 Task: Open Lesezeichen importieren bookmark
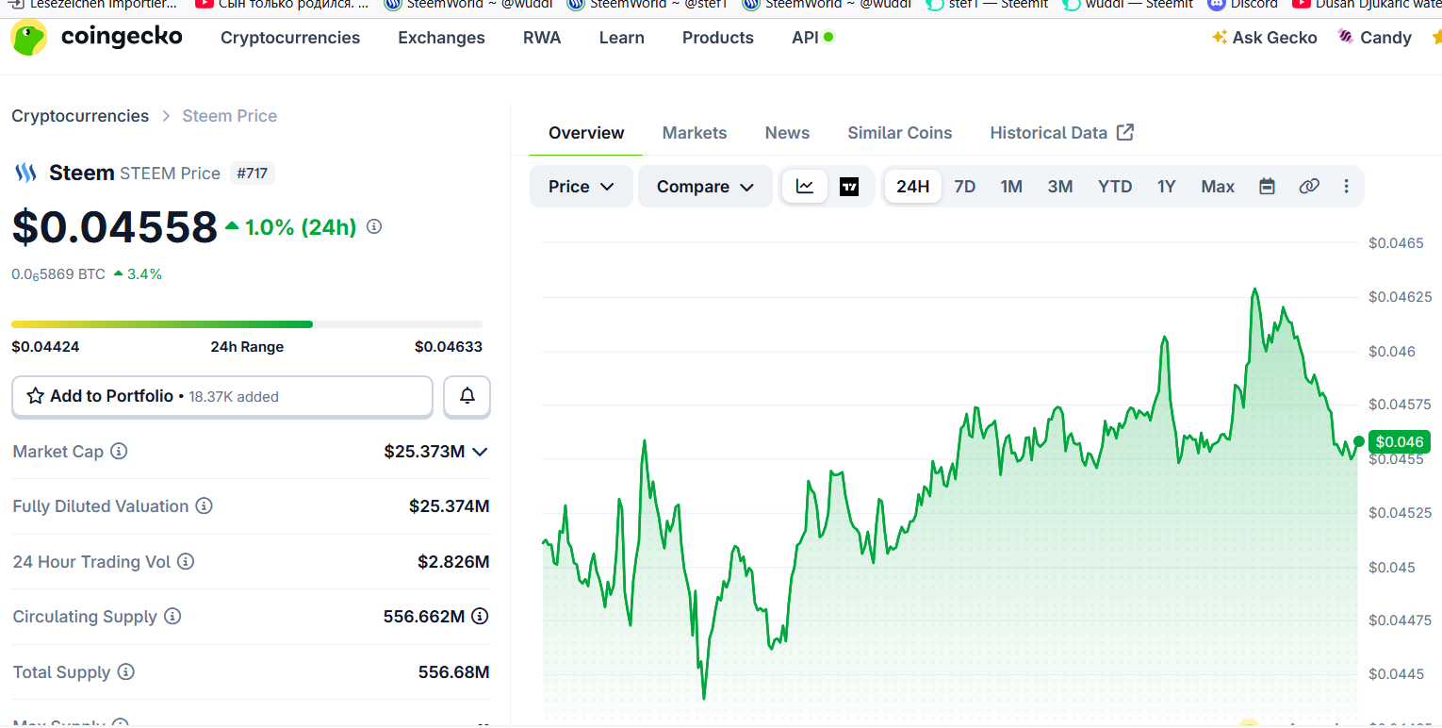92,4
